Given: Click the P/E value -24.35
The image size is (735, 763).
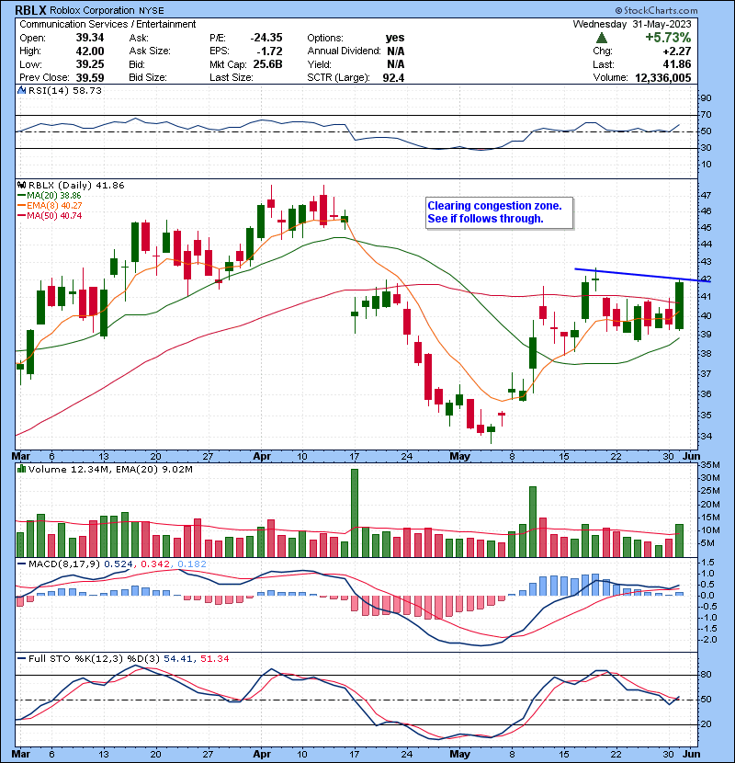Looking at the screenshot, I should pos(266,38).
